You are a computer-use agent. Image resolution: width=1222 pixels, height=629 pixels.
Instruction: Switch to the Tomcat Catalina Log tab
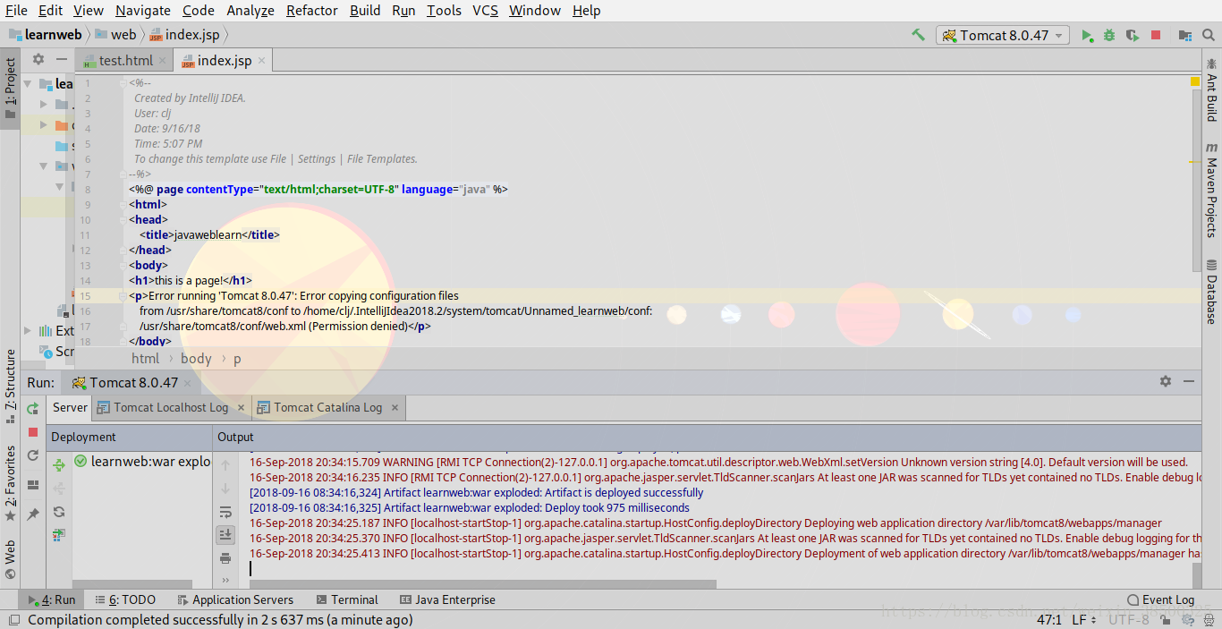click(327, 407)
